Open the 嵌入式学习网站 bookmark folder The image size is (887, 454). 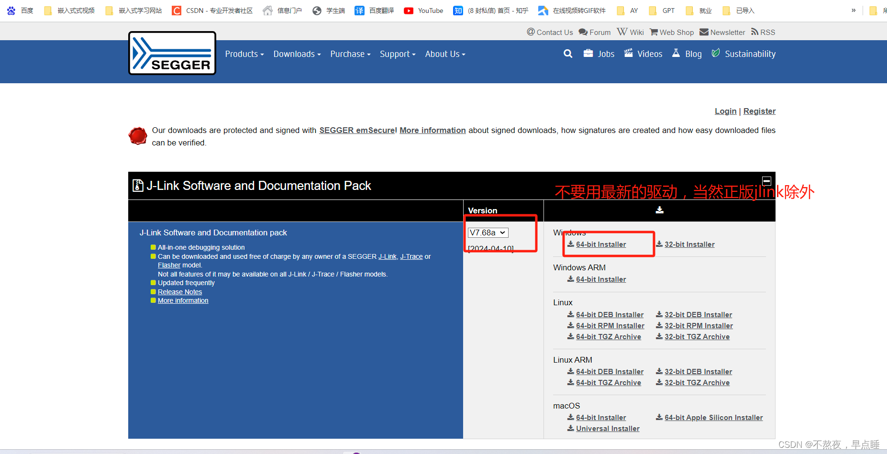pos(133,11)
